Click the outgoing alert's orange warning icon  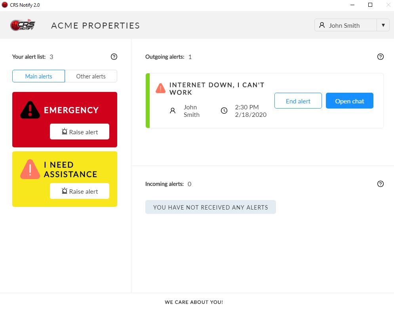tap(160, 88)
